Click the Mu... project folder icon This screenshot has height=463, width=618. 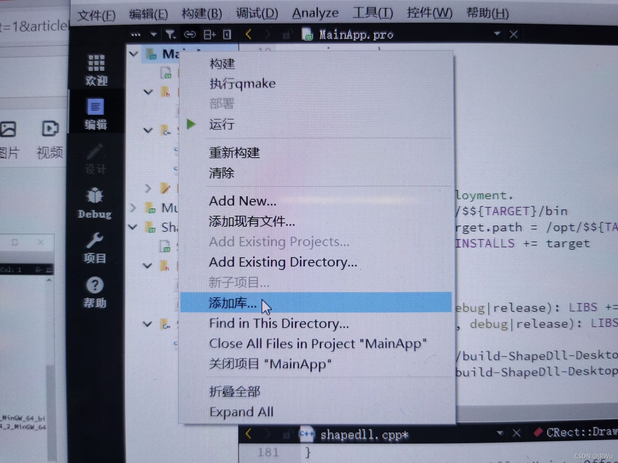tap(151, 208)
